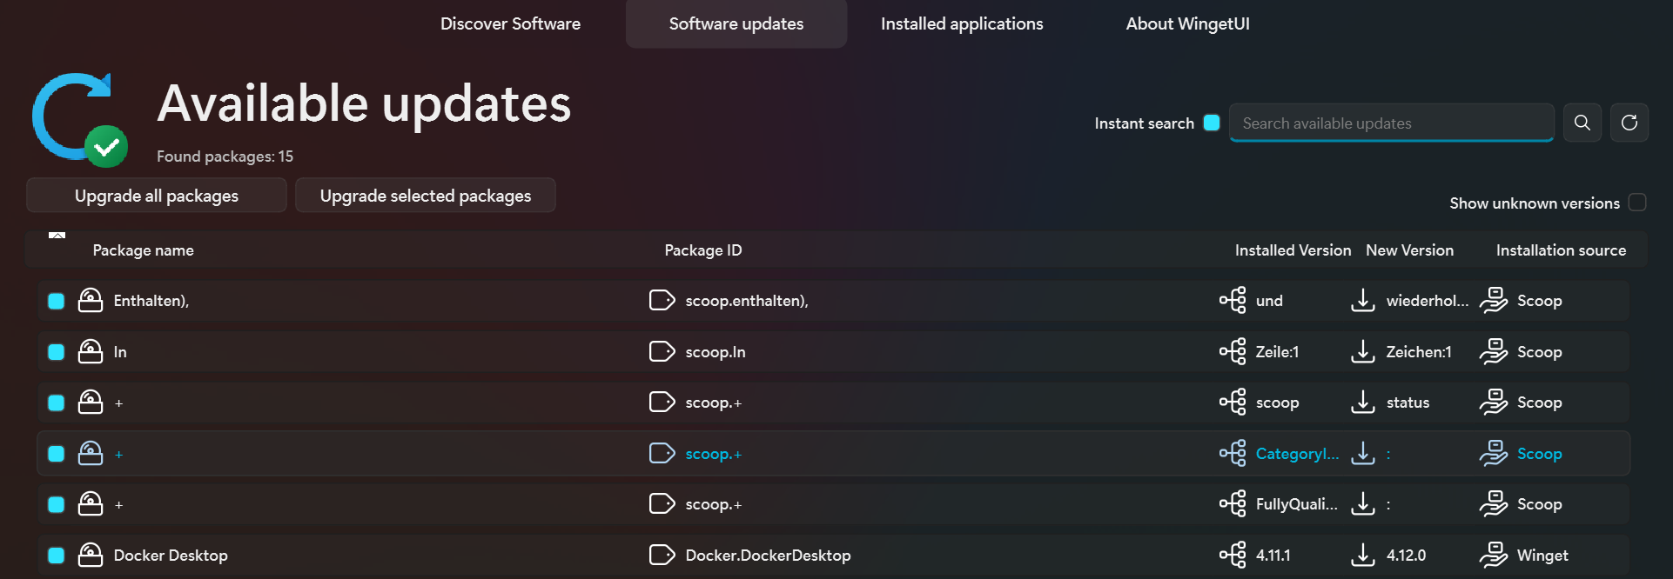The height and width of the screenshot is (579, 1673).
Task: Click scoop.In package ID text
Action: 716,352
